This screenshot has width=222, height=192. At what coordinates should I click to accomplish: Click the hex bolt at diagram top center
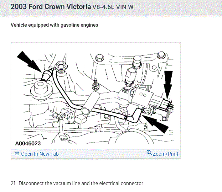[100, 58]
